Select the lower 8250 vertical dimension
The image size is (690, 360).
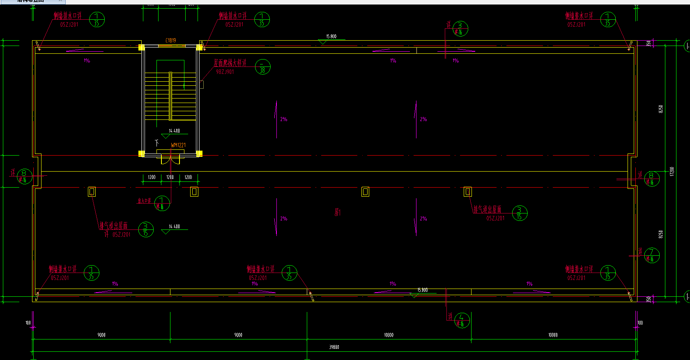660,234
